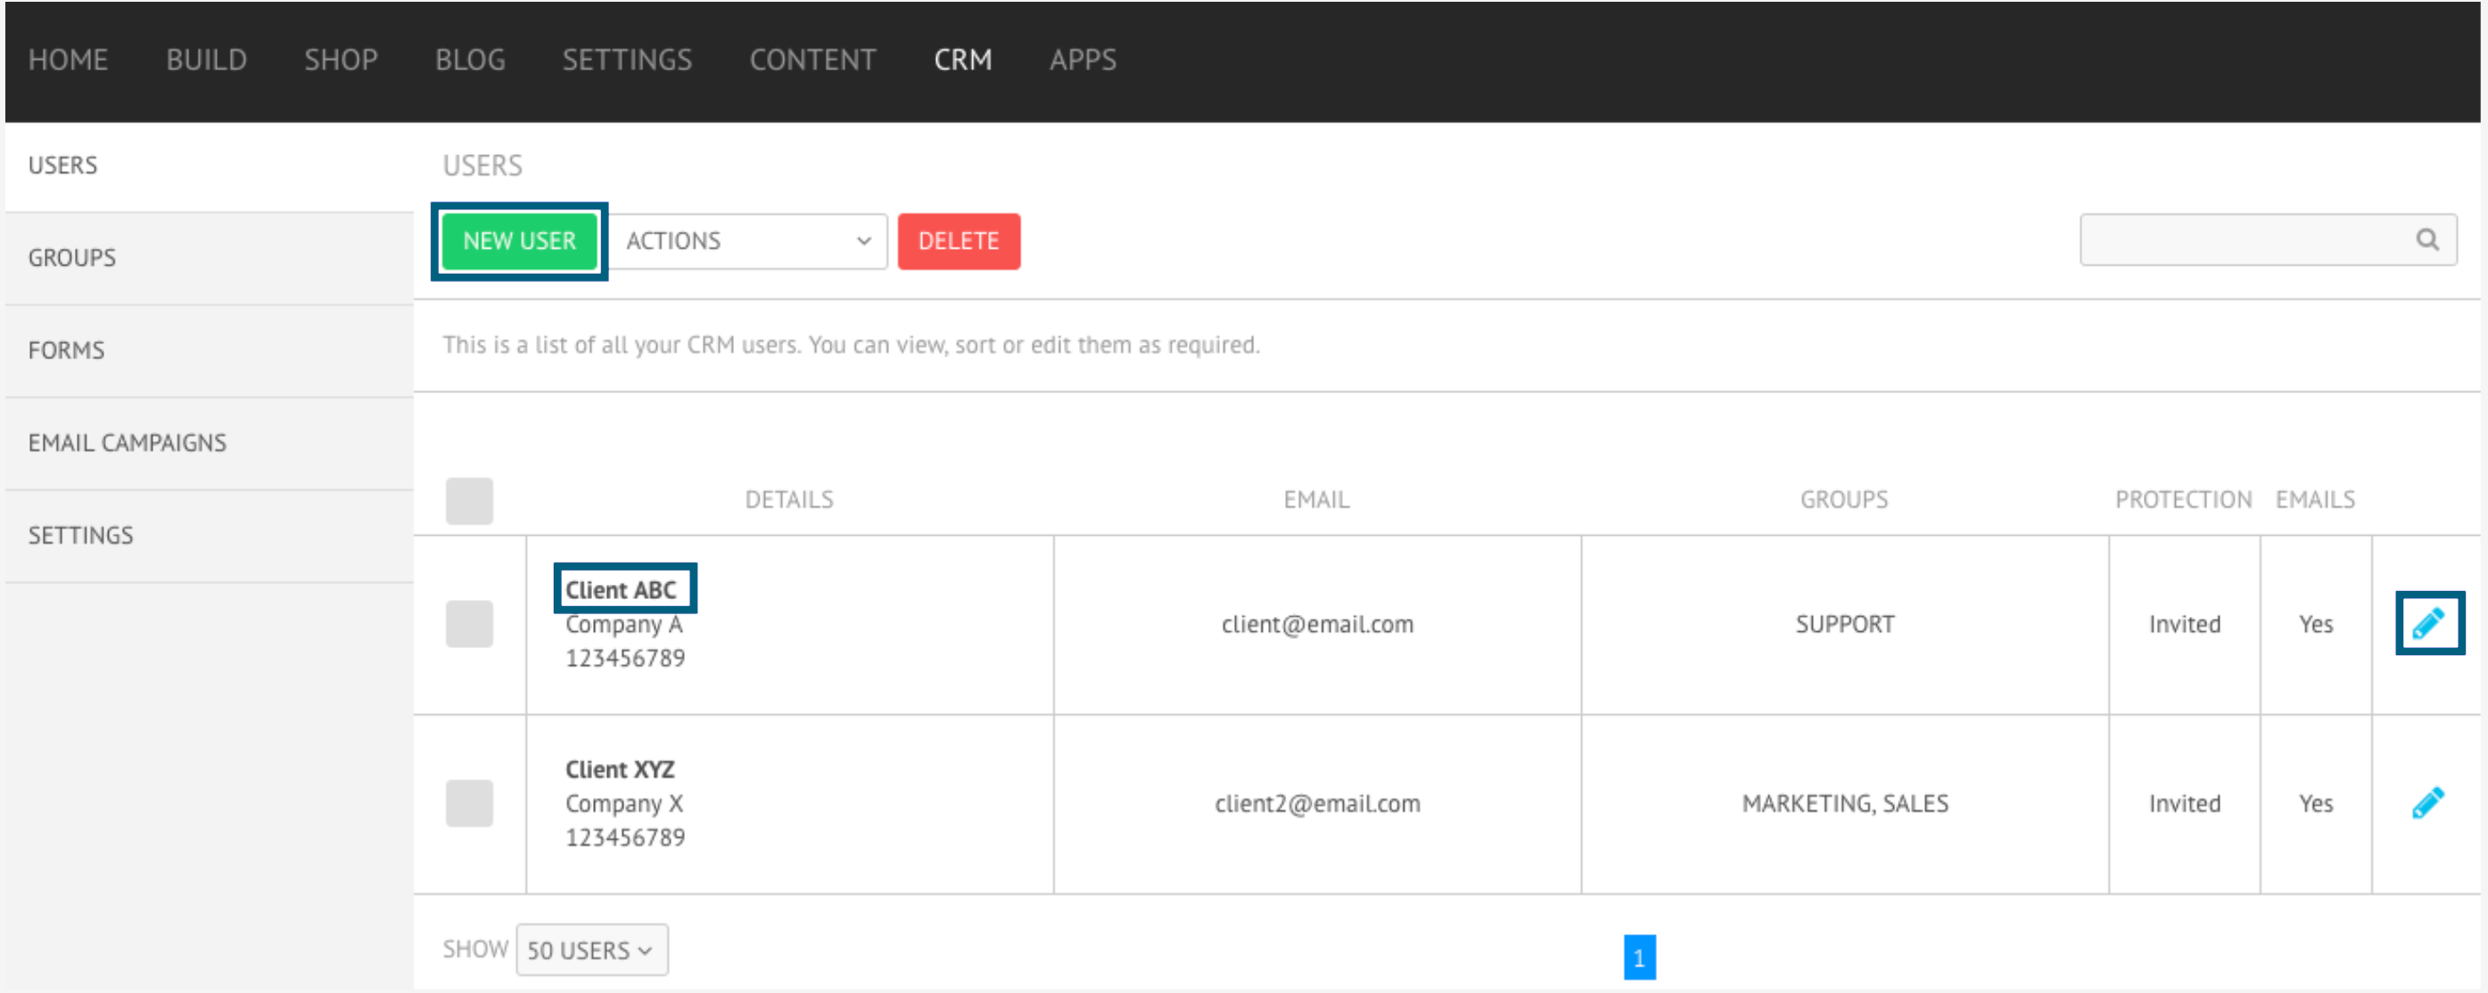Click the NEW USER button
This screenshot has width=2488, height=993.
(x=520, y=242)
